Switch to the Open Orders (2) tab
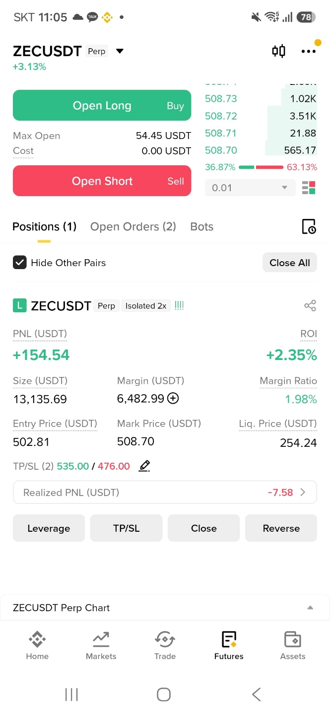Viewport: 330px width, 715px height. click(133, 226)
